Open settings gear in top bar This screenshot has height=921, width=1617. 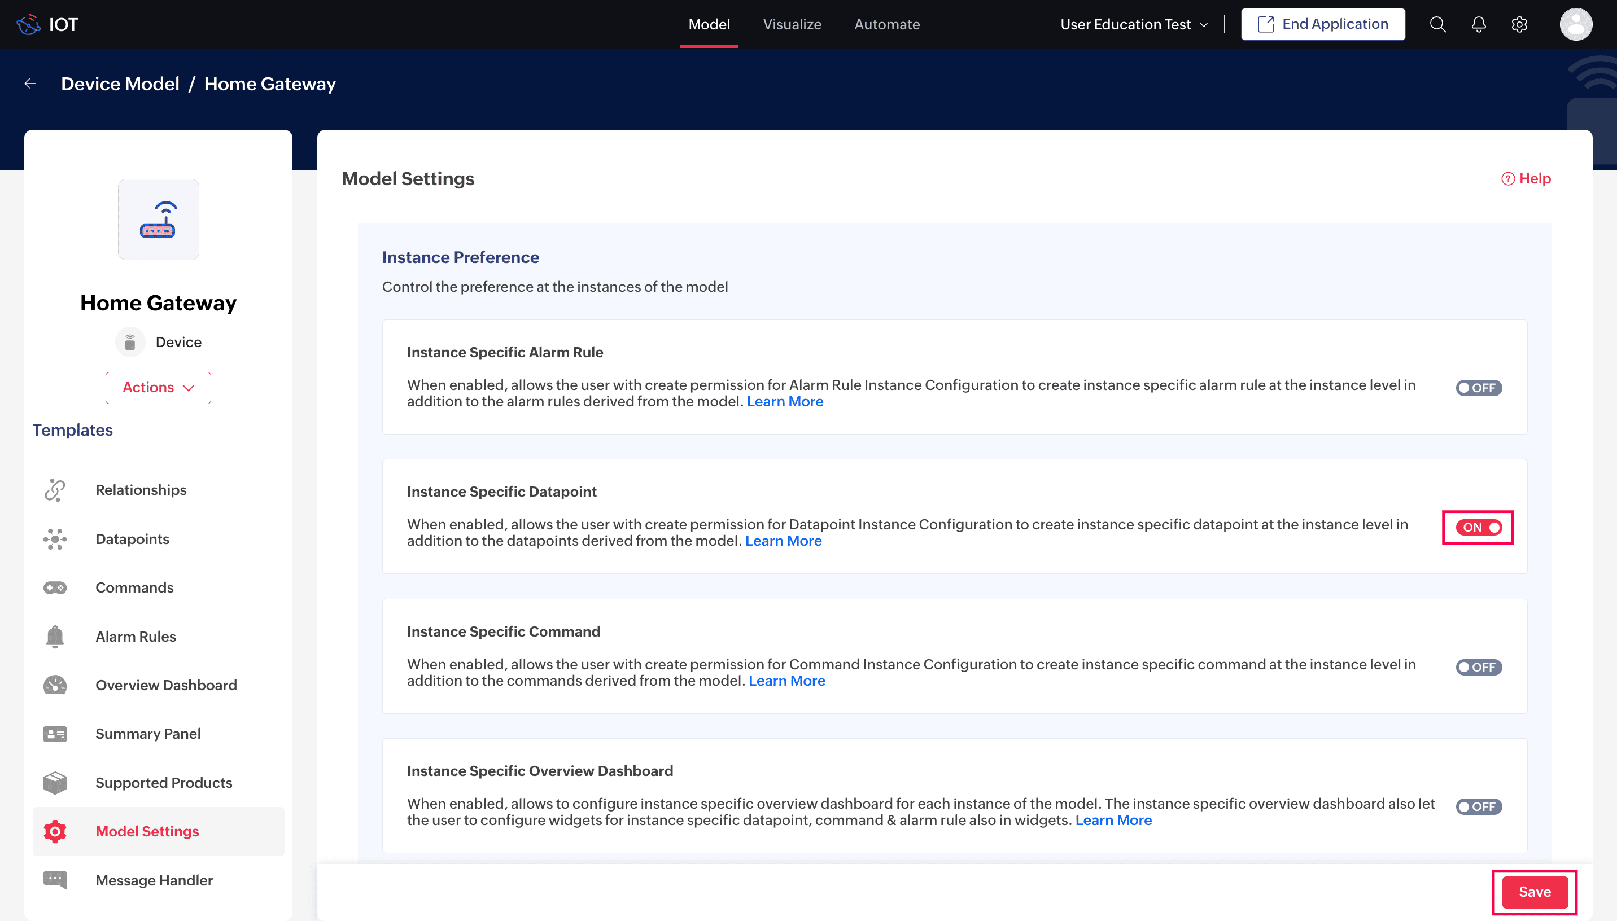(1519, 24)
